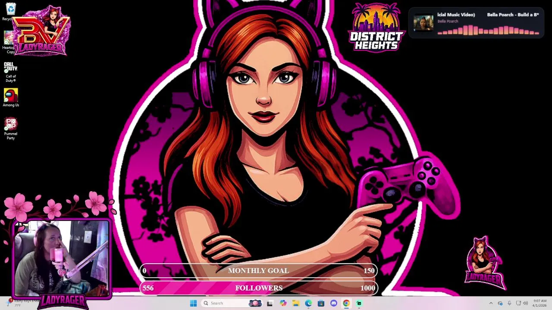Open the teal app icon after Chrome
Screen dimensions: 552x310
click(359, 303)
